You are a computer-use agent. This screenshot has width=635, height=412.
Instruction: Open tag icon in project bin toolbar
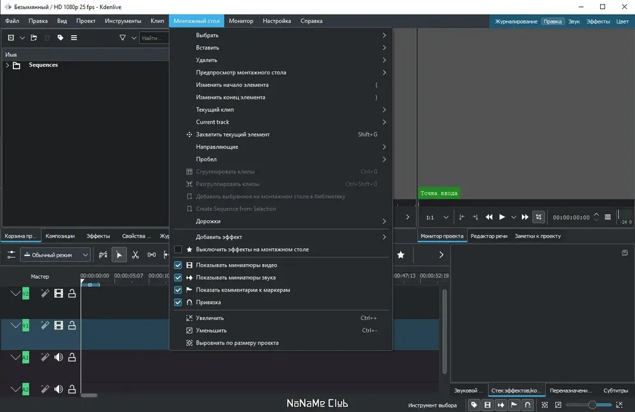(60, 37)
